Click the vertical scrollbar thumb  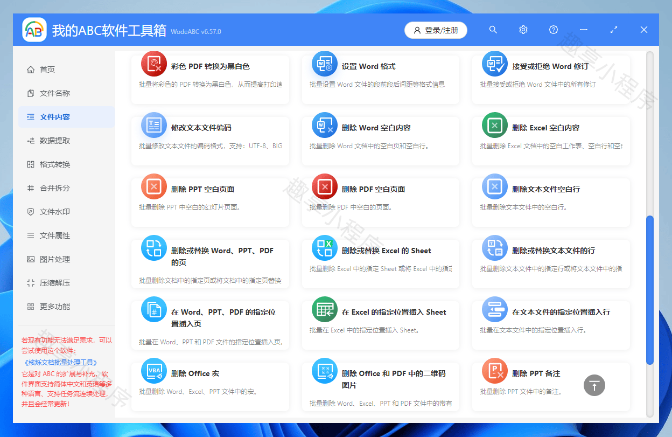click(x=649, y=290)
